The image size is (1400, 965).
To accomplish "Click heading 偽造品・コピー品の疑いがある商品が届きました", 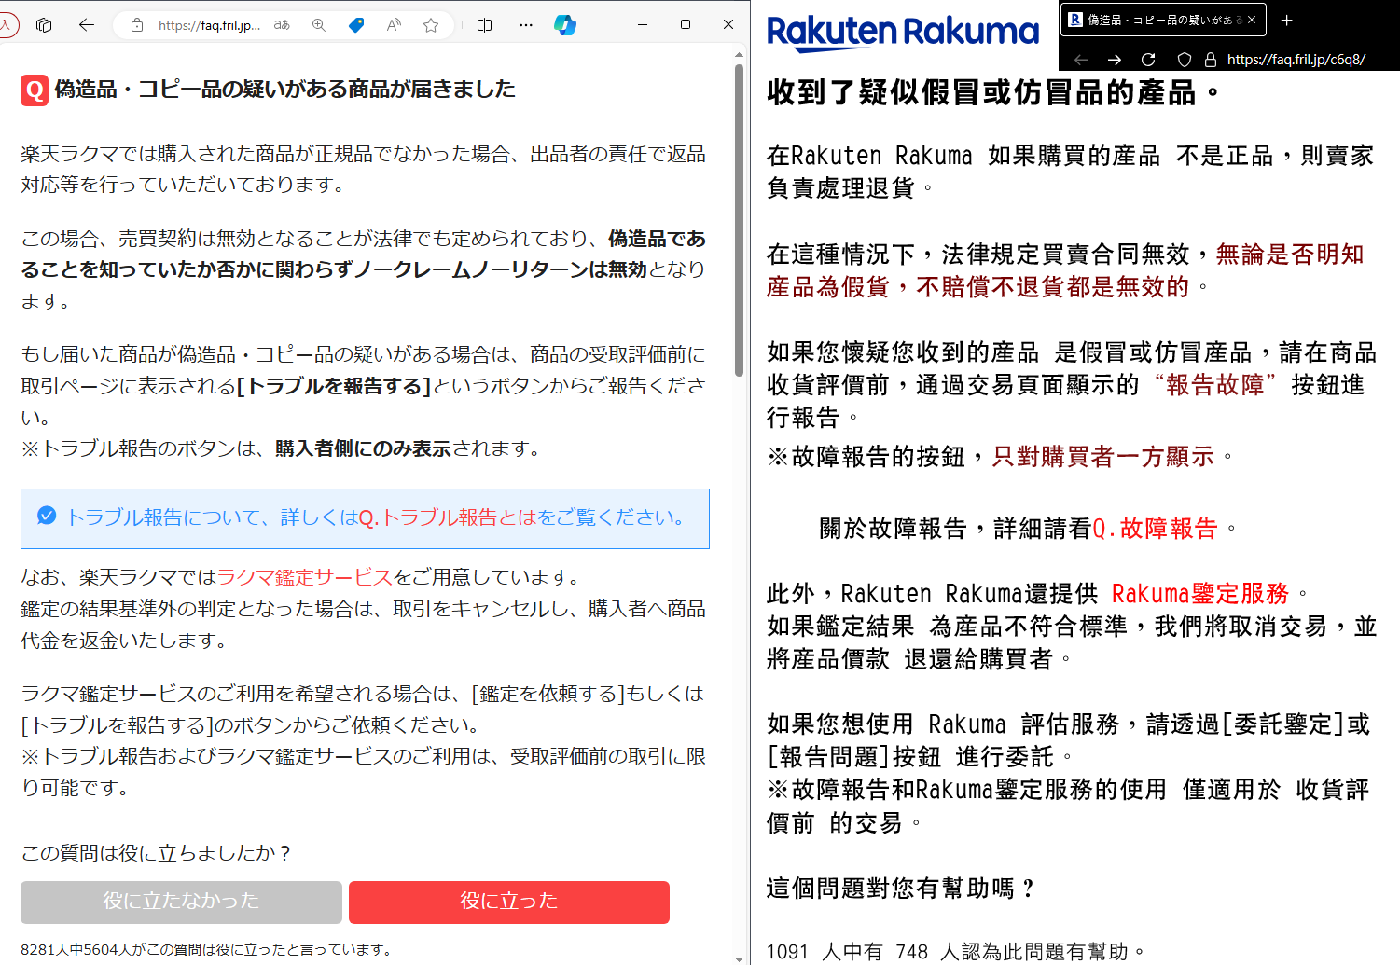I will click(284, 90).
